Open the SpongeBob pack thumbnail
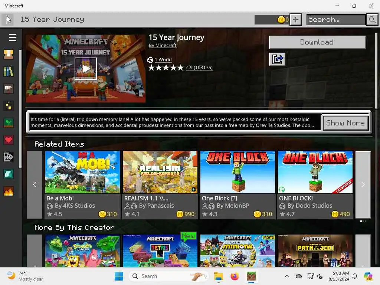Image resolution: width=380 pixels, height=285 pixels. 82,251
